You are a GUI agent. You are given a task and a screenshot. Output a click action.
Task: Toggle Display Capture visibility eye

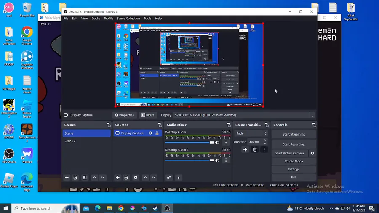click(150, 133)
